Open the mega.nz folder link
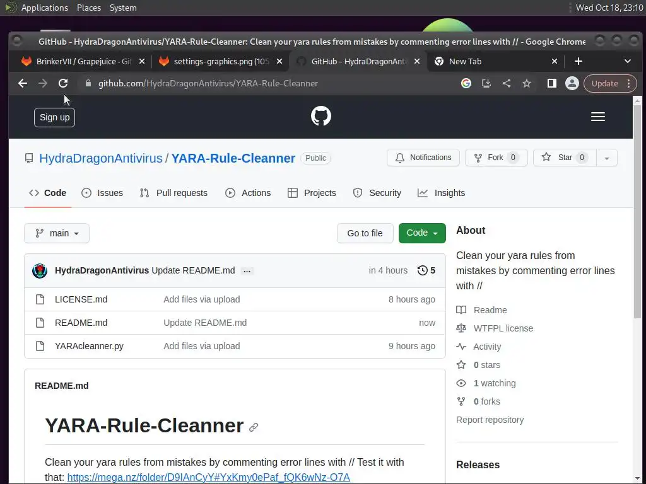This screenshot has height=484, width=646. (x=208, y=478)
